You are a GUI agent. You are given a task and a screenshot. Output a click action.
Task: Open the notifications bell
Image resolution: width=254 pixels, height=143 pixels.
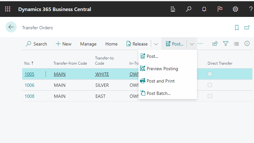(204, 9)
